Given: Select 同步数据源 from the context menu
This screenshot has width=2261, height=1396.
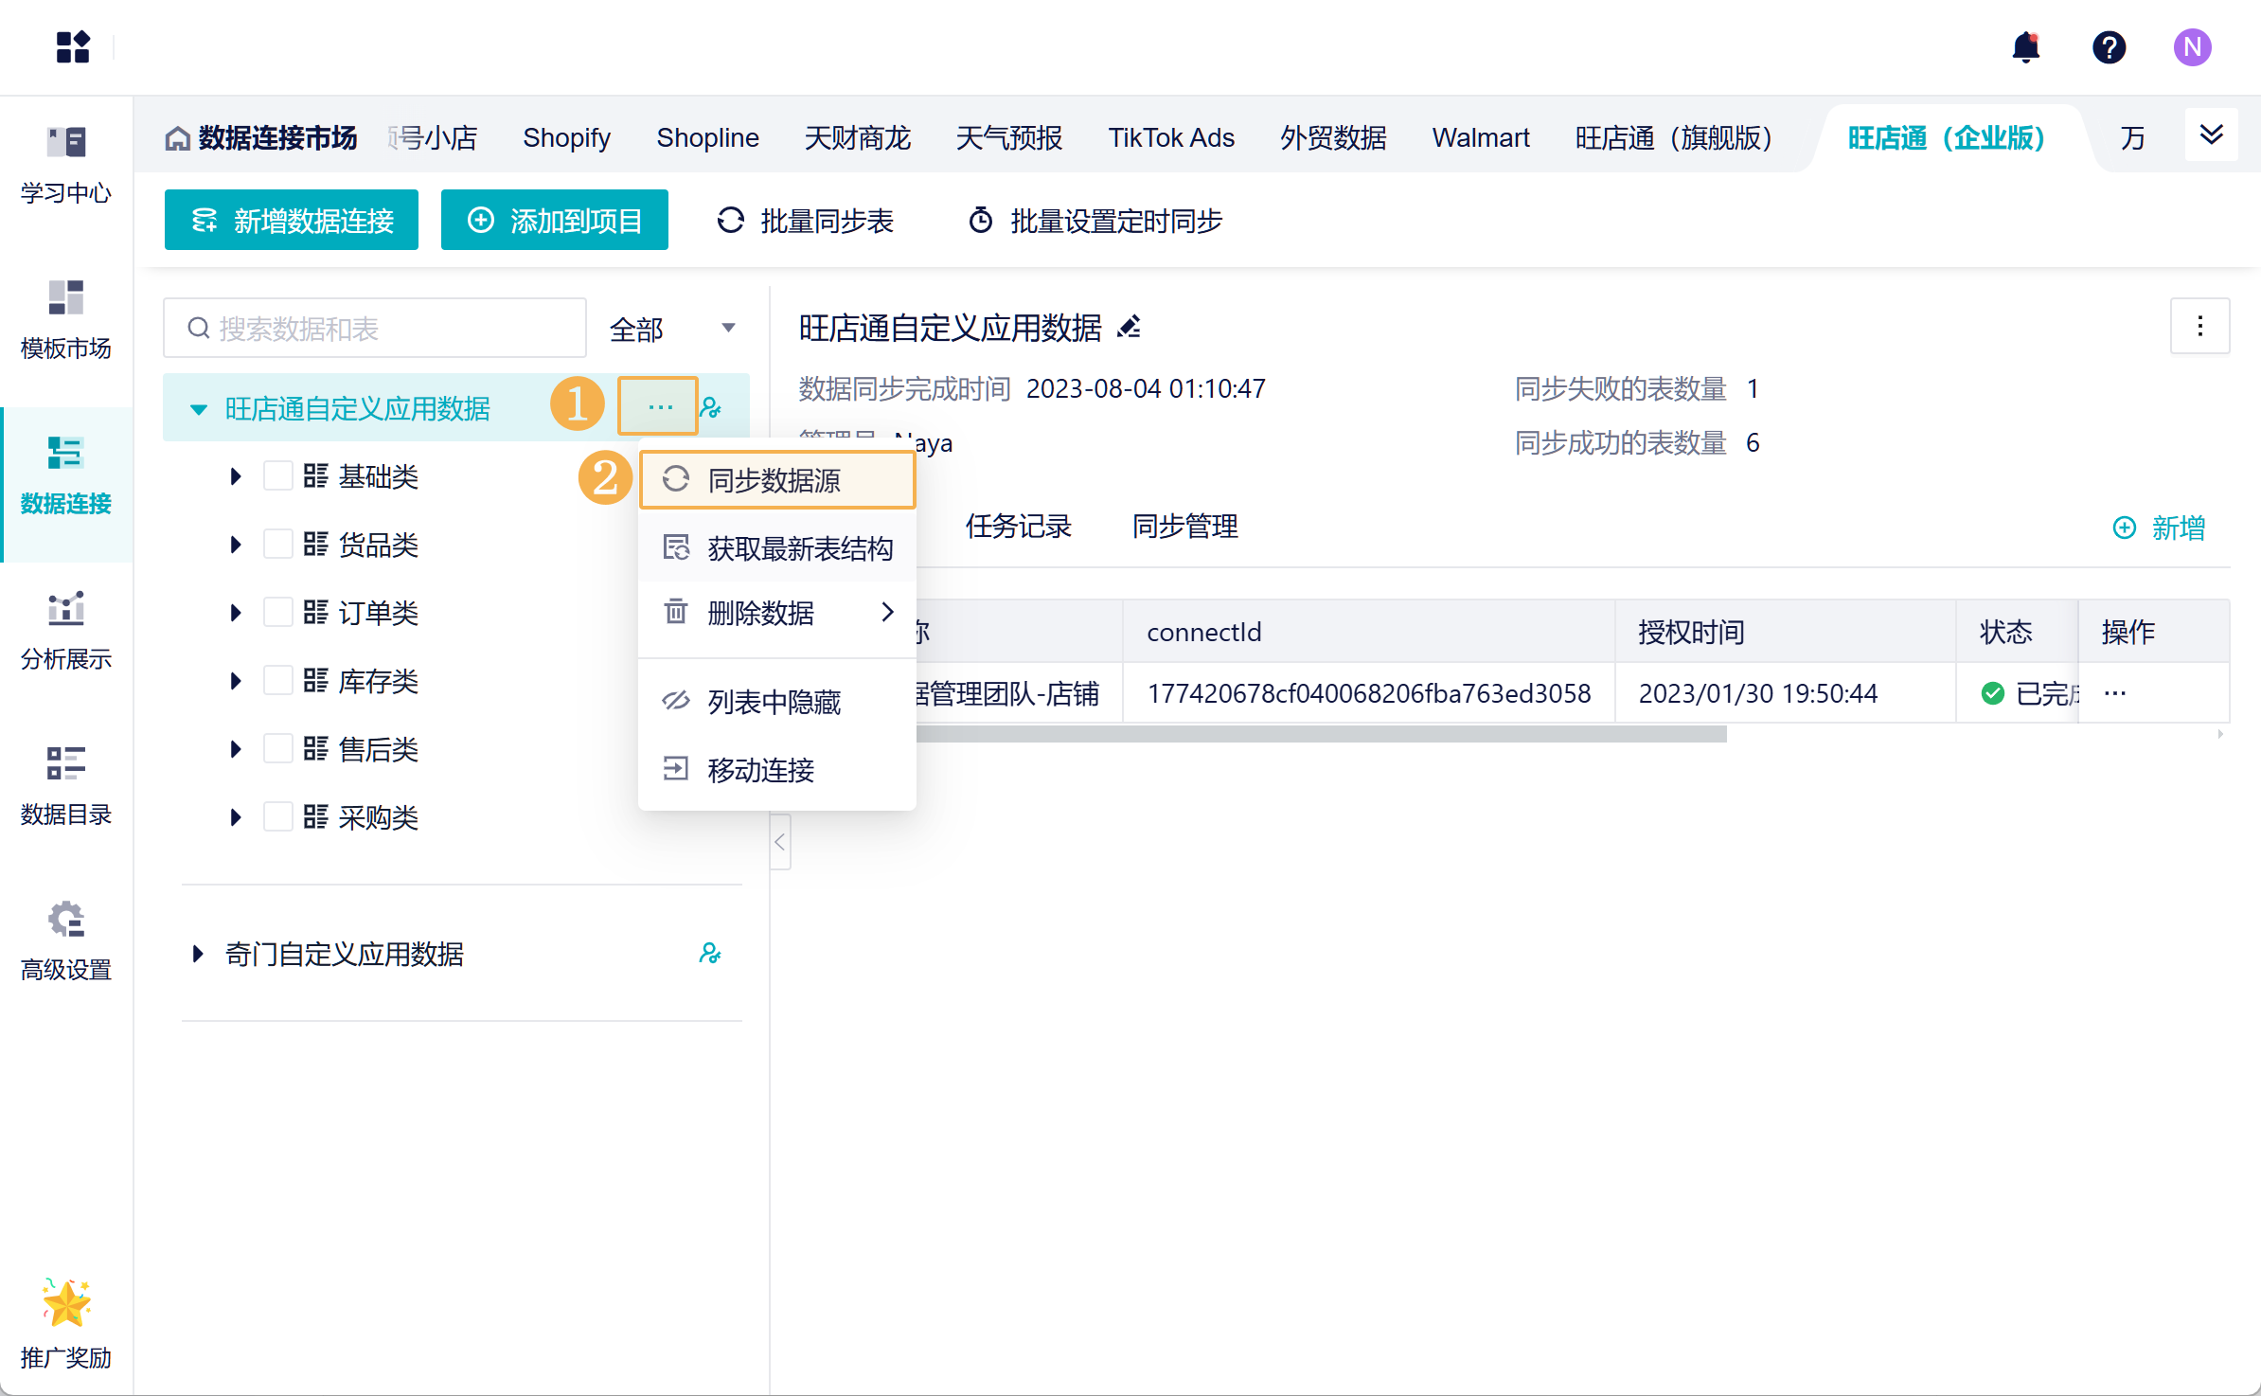Looking at the screenshot, I should (x=776, y=480).
